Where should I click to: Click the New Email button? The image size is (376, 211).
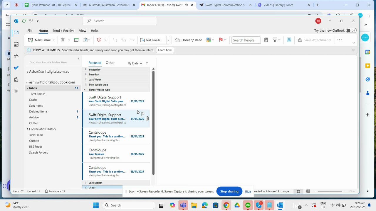pos(39,40)
